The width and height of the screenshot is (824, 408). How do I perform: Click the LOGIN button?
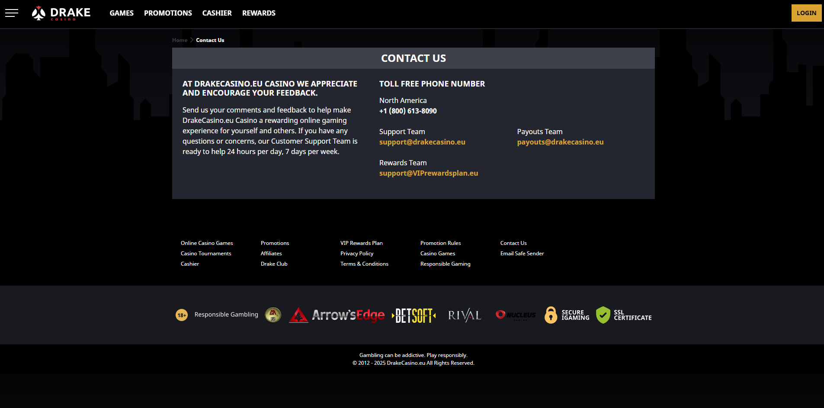(x=806, y=13)
